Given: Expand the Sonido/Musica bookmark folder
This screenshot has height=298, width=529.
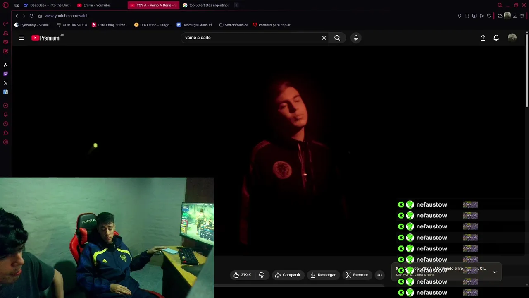Looking at the screenshot, I should (234, 25).
